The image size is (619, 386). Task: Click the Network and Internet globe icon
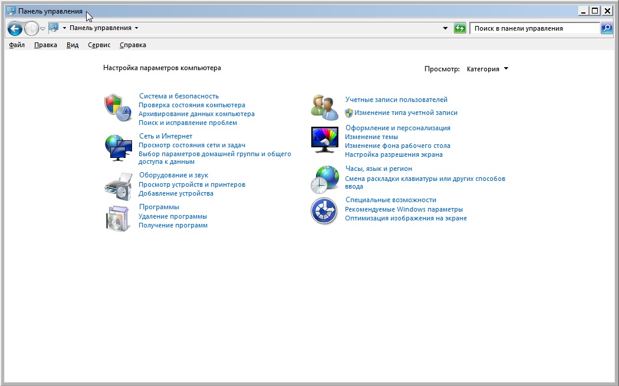(x=117, y=147)
